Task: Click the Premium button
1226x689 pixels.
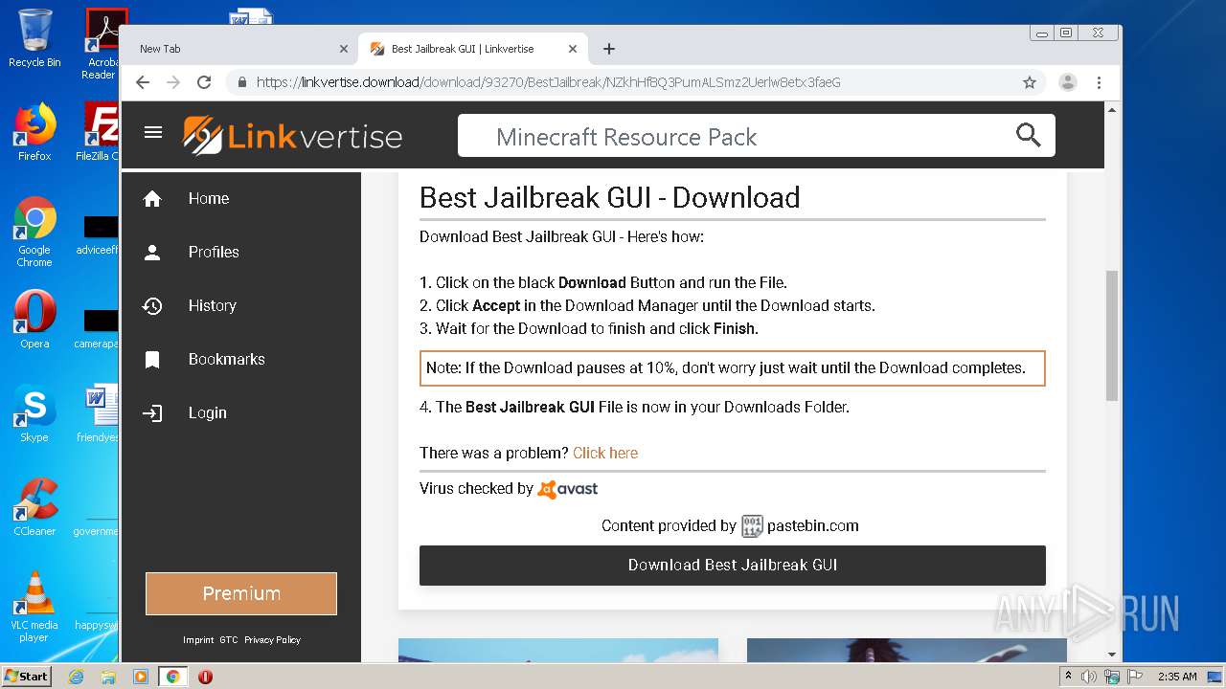Action: tap(241, 593)
